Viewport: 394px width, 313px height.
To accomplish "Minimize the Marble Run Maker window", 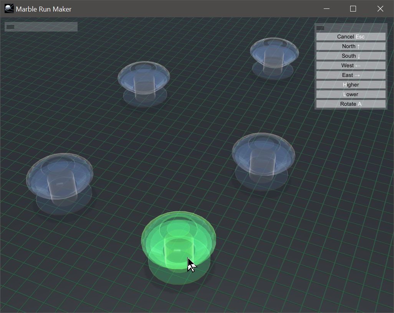I will tap(327, 9).
